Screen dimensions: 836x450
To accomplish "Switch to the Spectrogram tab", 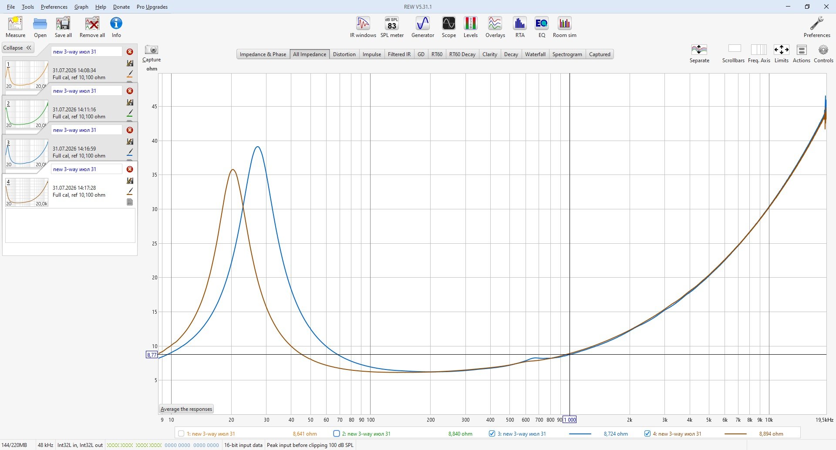I will [x=567, y=54].
